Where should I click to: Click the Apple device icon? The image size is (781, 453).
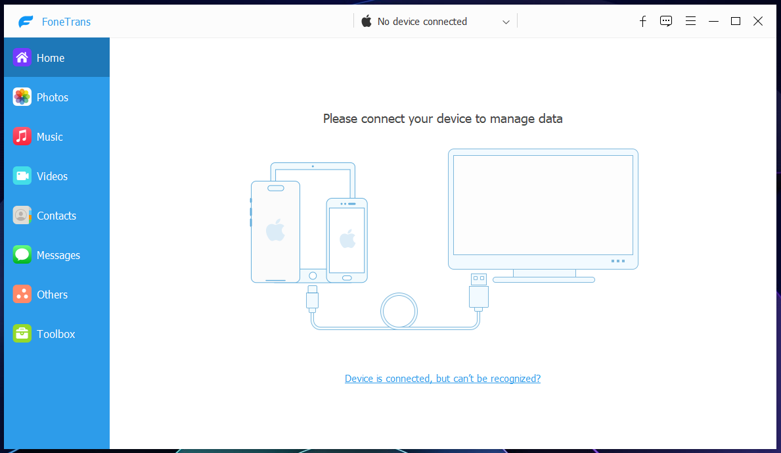(x=367, y=21)
